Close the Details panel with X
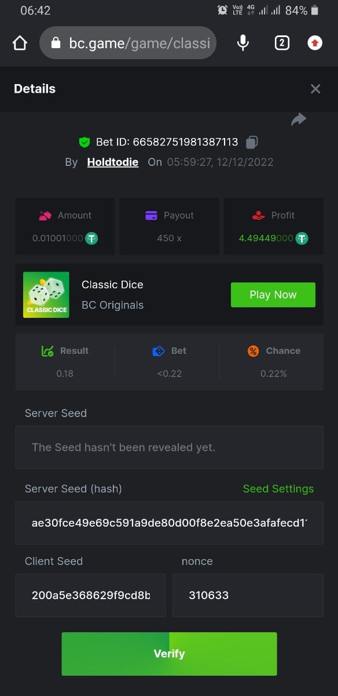 click(x=315, y=89)
